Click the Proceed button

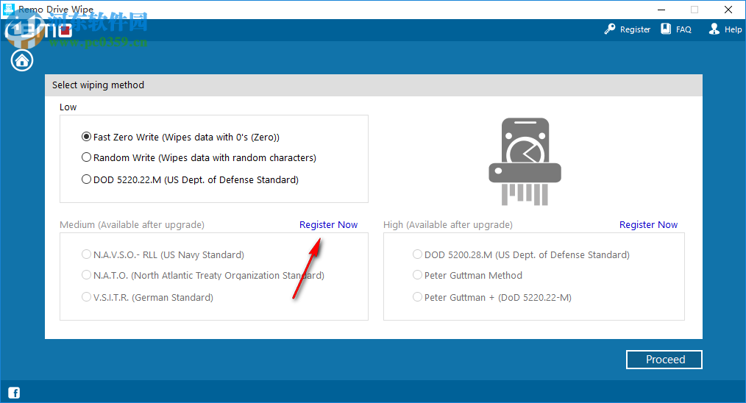click(x=664, y=360)
